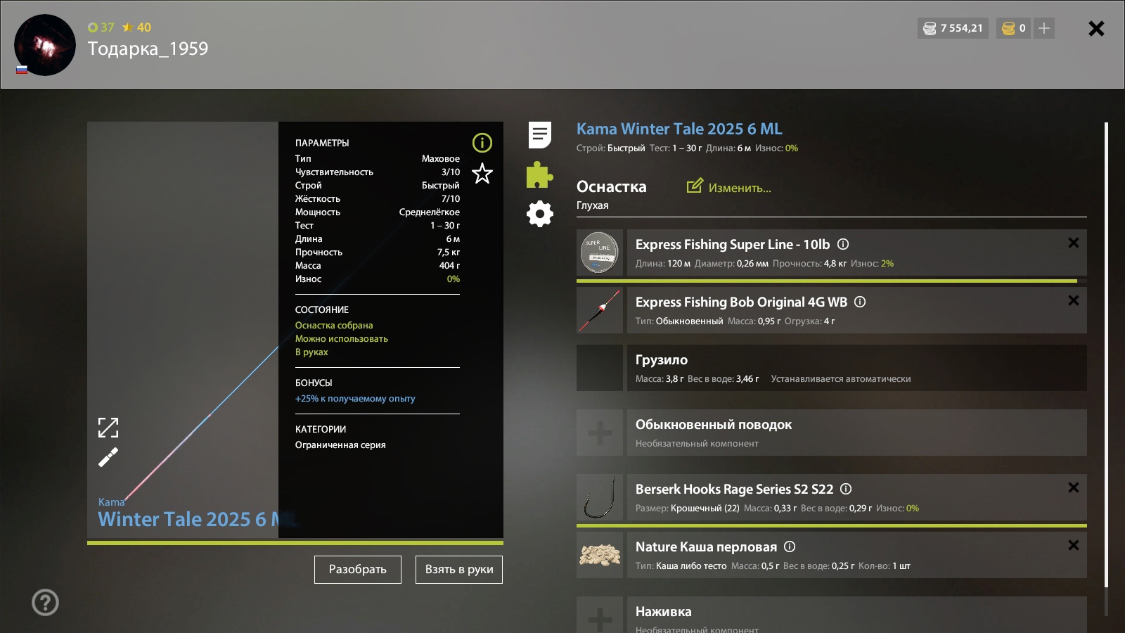Click the В руках status line
Screen dimensions: 1125x633
[x=311, y=352]
